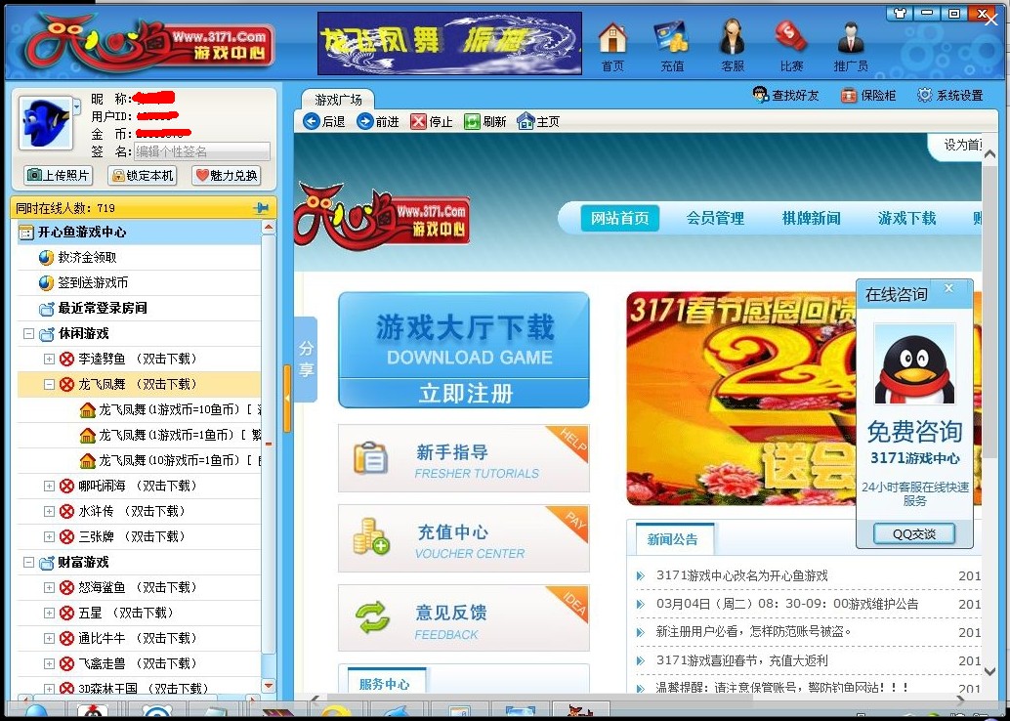Click the 游戏大厅下载 download banner
The height and width of the screenshot is (721, 1010).
[464, 335]
